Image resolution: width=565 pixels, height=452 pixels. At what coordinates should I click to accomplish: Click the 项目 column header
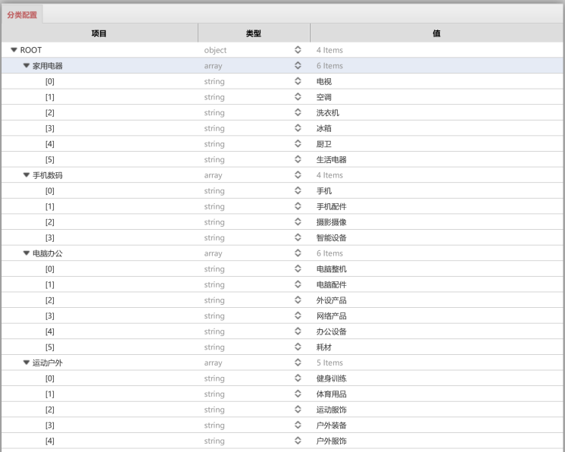point(99,33)
